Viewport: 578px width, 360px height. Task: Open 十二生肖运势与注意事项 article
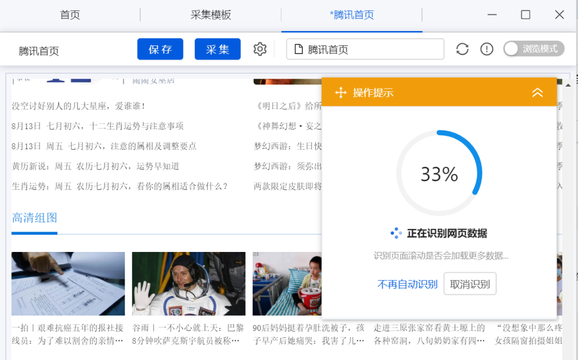point(98,126)
